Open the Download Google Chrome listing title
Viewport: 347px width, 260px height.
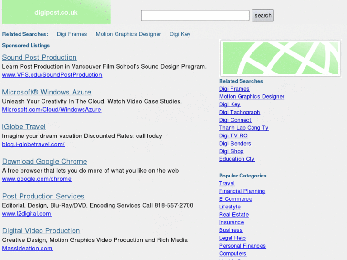(x=44, y=162)
